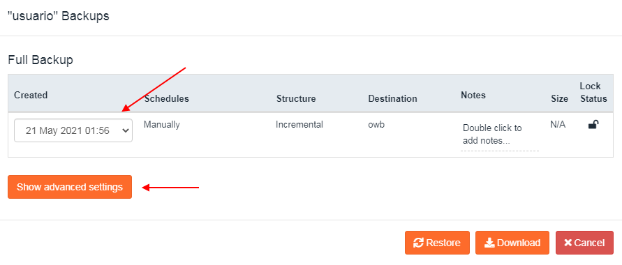Download the full backup
622x265 pixels.
tap(512, 243)
